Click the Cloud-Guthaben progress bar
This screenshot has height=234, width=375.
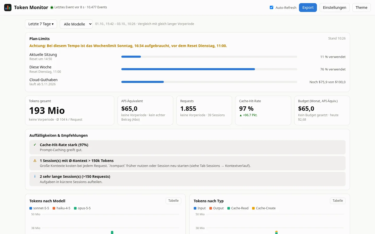[x=209, y=82]
